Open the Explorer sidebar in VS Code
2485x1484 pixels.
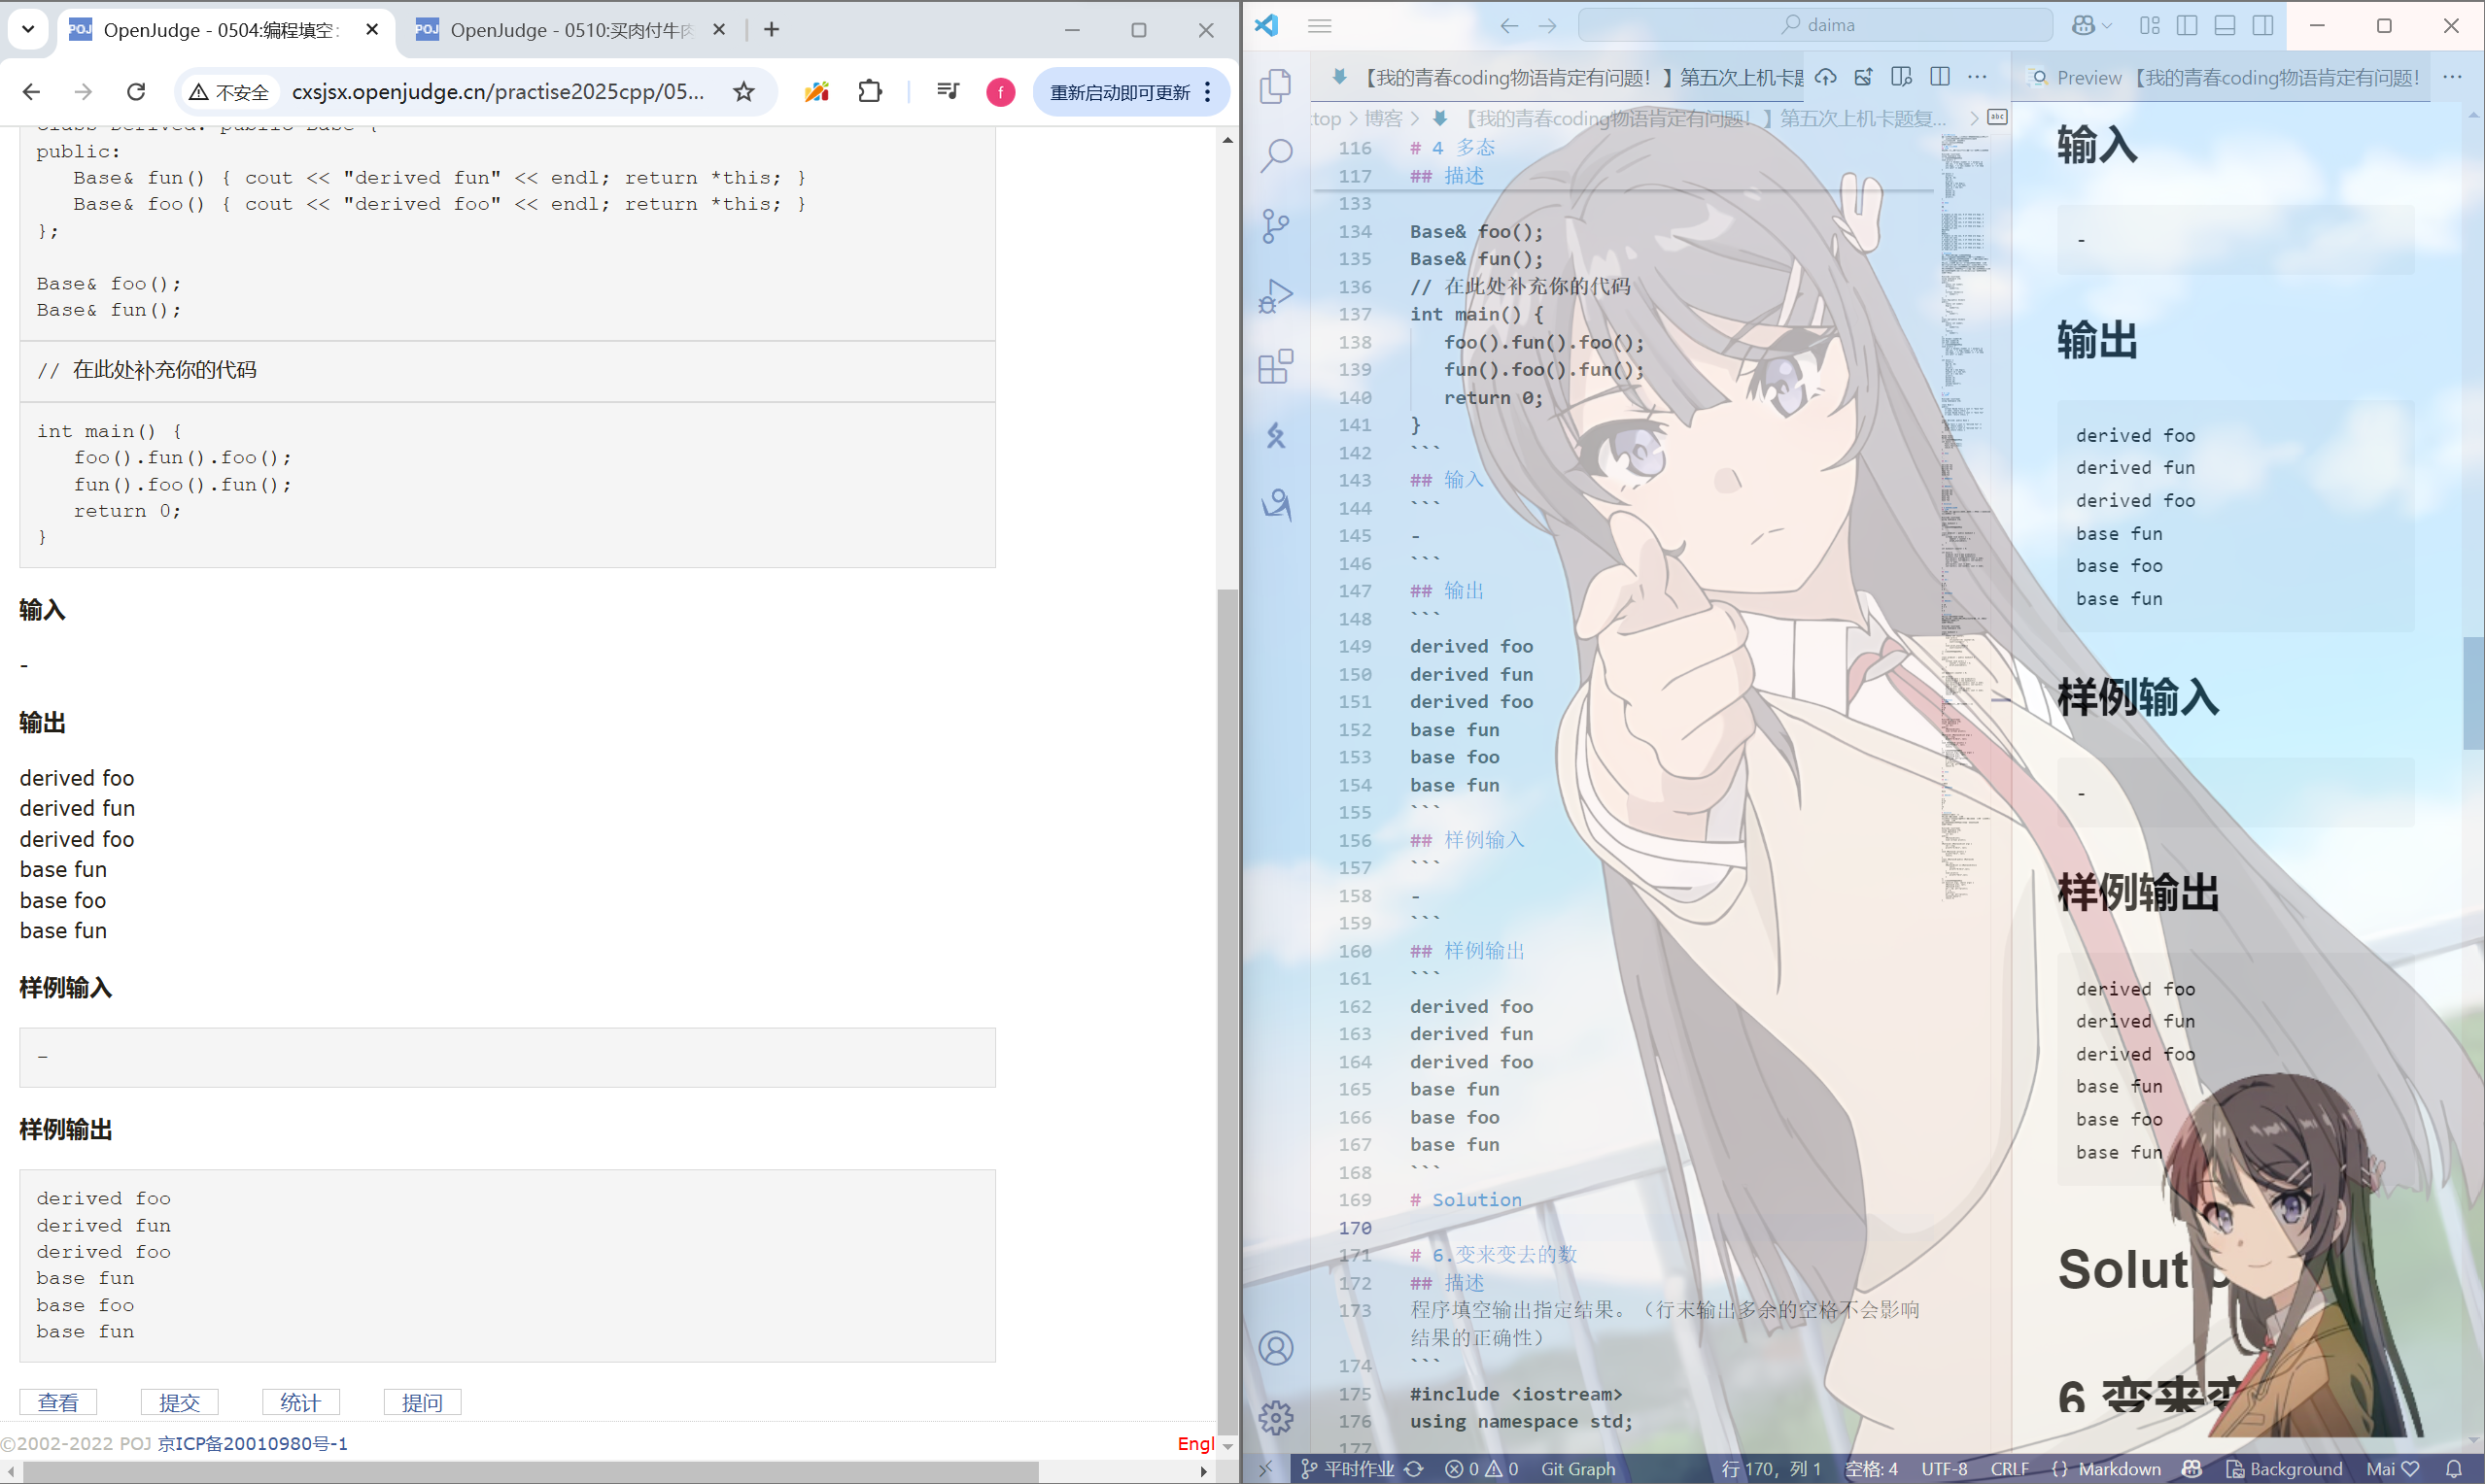[1276, 87]
